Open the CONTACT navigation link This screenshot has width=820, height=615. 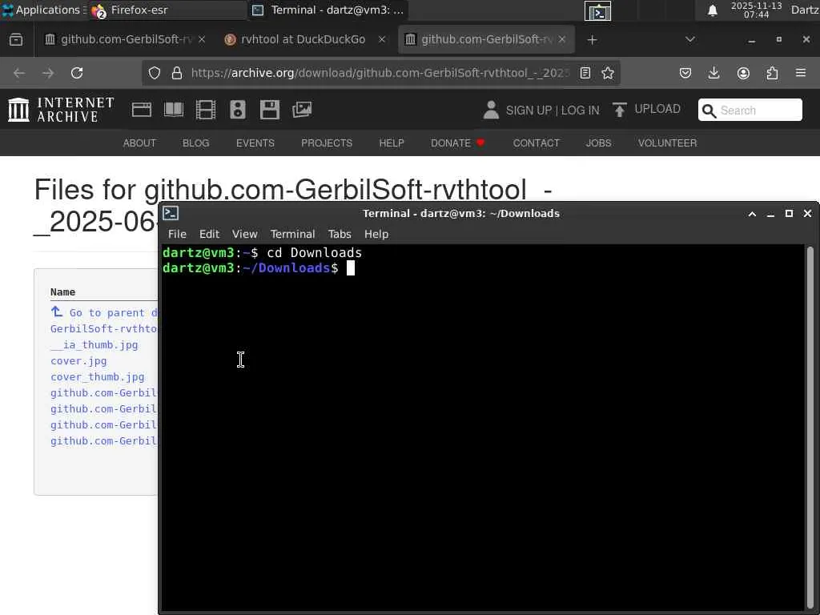pyautogui.click(x=536, y=143)
